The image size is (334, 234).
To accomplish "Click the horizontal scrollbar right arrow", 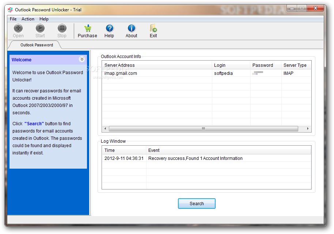I will [x=308, y=129].
